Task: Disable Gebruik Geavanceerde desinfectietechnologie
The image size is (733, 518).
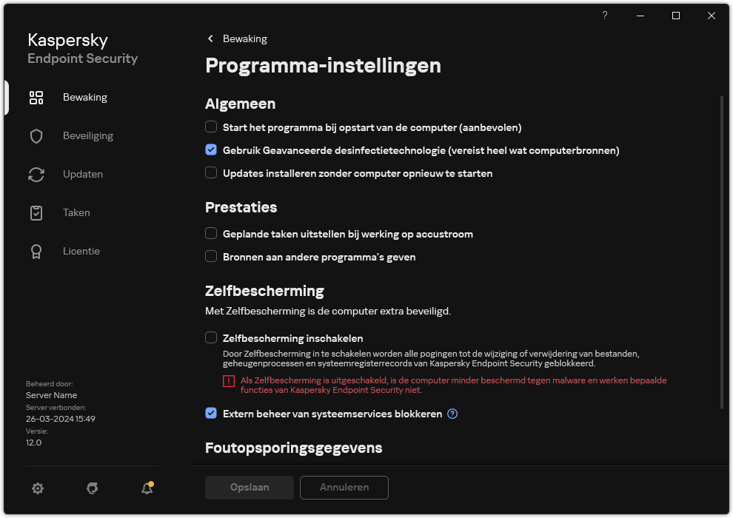Action: tap(211, 149)
